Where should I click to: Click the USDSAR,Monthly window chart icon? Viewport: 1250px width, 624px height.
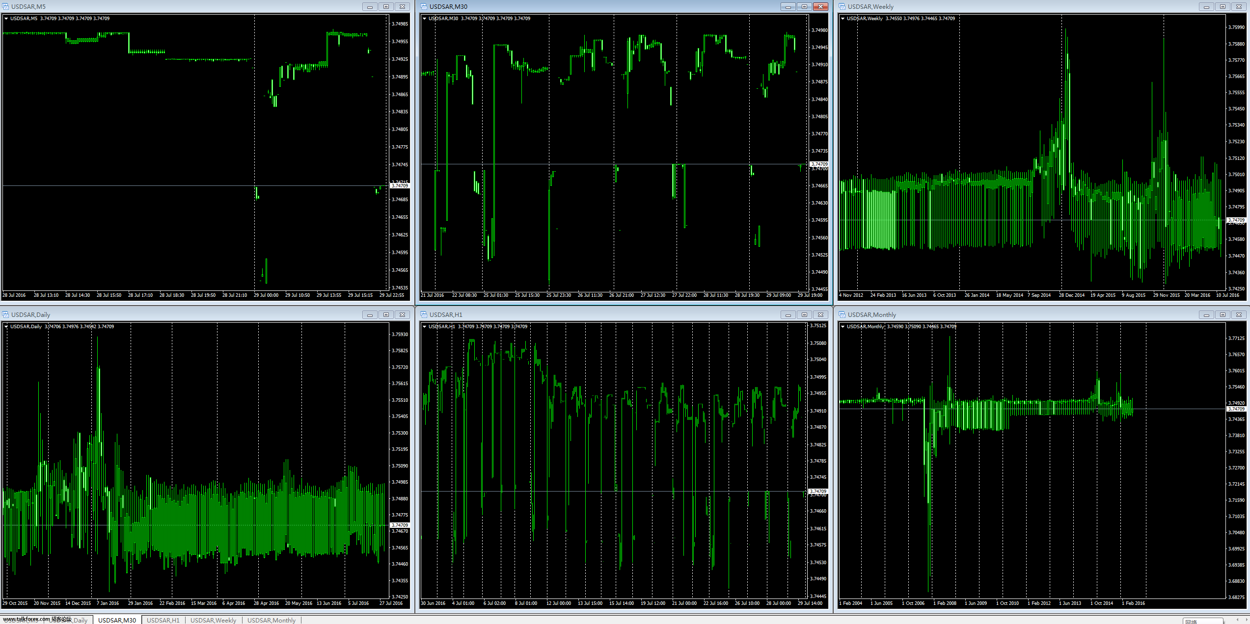pos(842,314)
